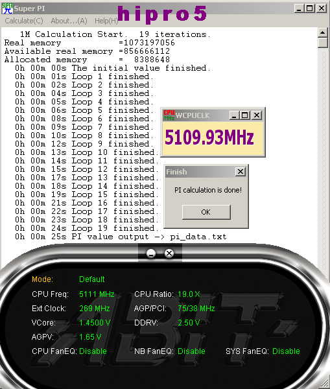The image size is (330, 389).
Task: Click the WCPUCLK title text
Action: coord(193,115)
